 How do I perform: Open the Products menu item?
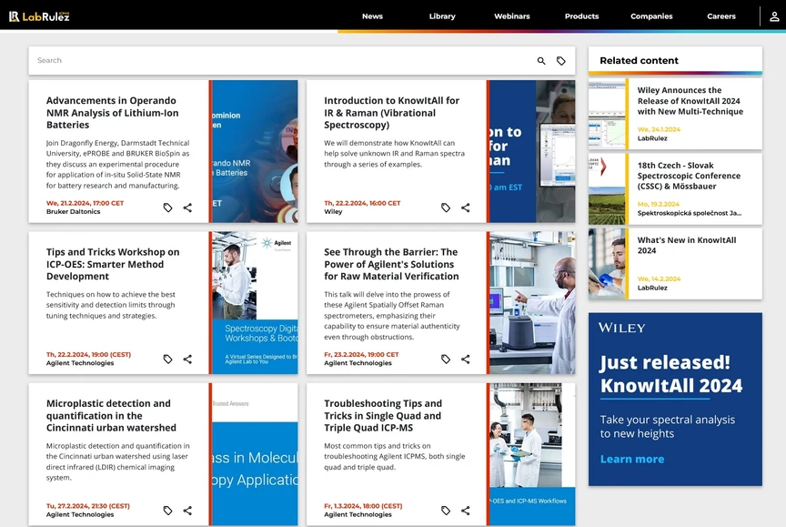coord(581,16)
